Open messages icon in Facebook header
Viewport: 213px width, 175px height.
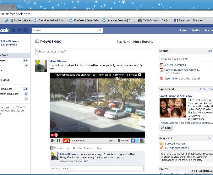(19, 30)
